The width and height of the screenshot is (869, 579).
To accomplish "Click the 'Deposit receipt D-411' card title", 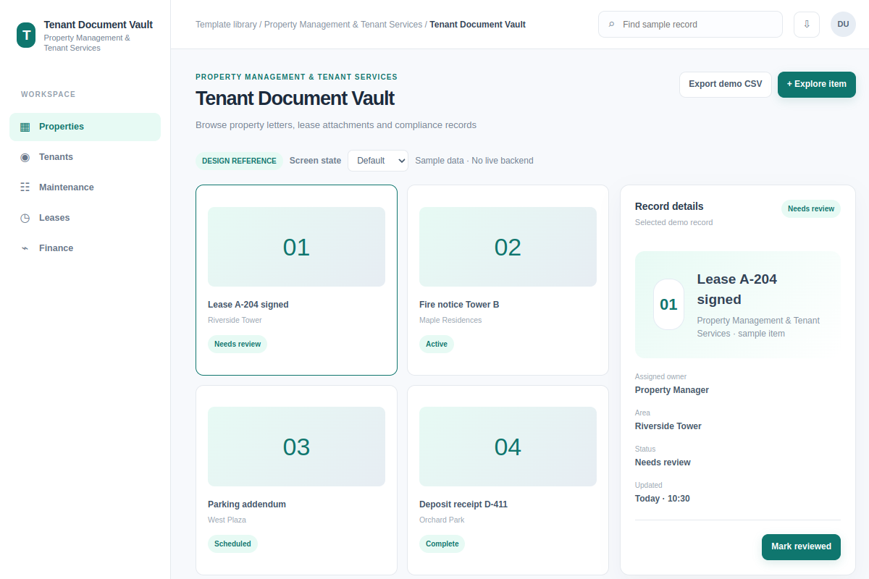I will coord(463,504).
